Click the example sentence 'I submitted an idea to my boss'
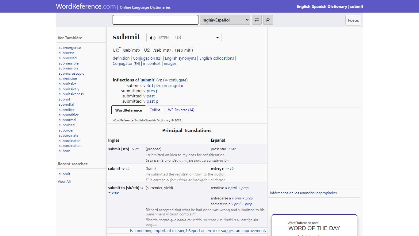419x236 pixels. click(x=186, y=155)
